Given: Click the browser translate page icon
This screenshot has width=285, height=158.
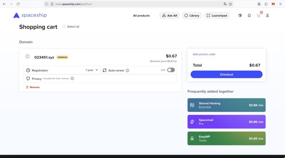Looking at the screenshot, I should 225,4.
